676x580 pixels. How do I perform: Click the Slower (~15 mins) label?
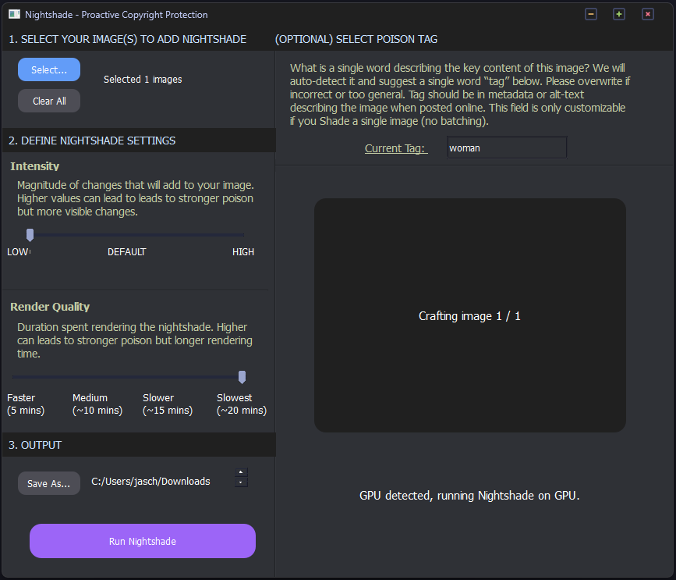click(x=168, y=404)
